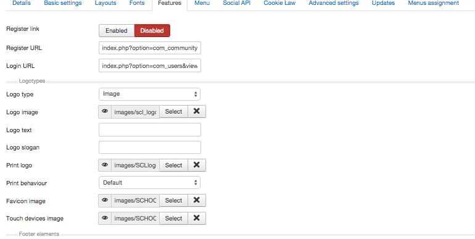Set Register link to Enabled
This screenshot has width=475, height=239.
[117, 31]
